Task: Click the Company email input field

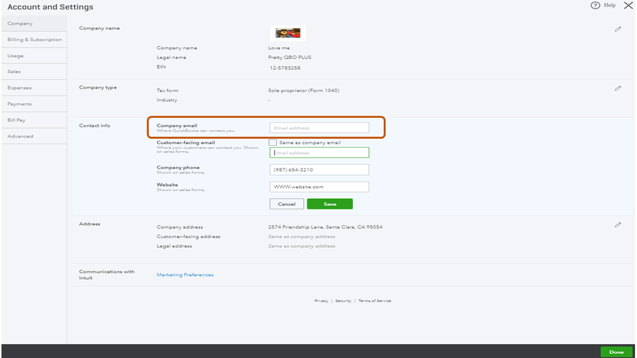Action: point(319,128)
